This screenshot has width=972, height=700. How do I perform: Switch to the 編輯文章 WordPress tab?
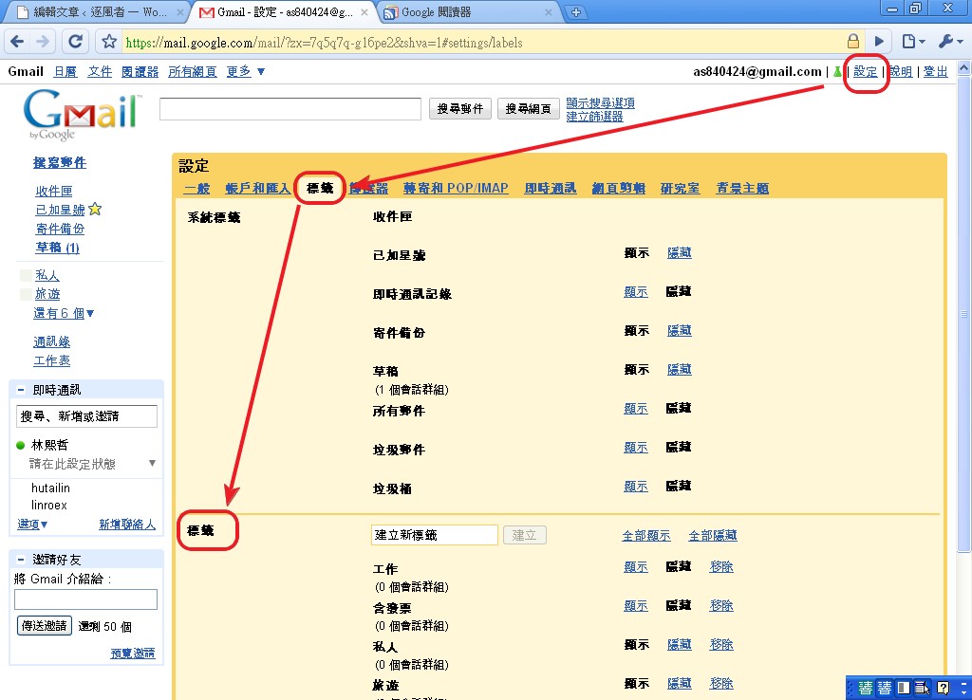99,12
